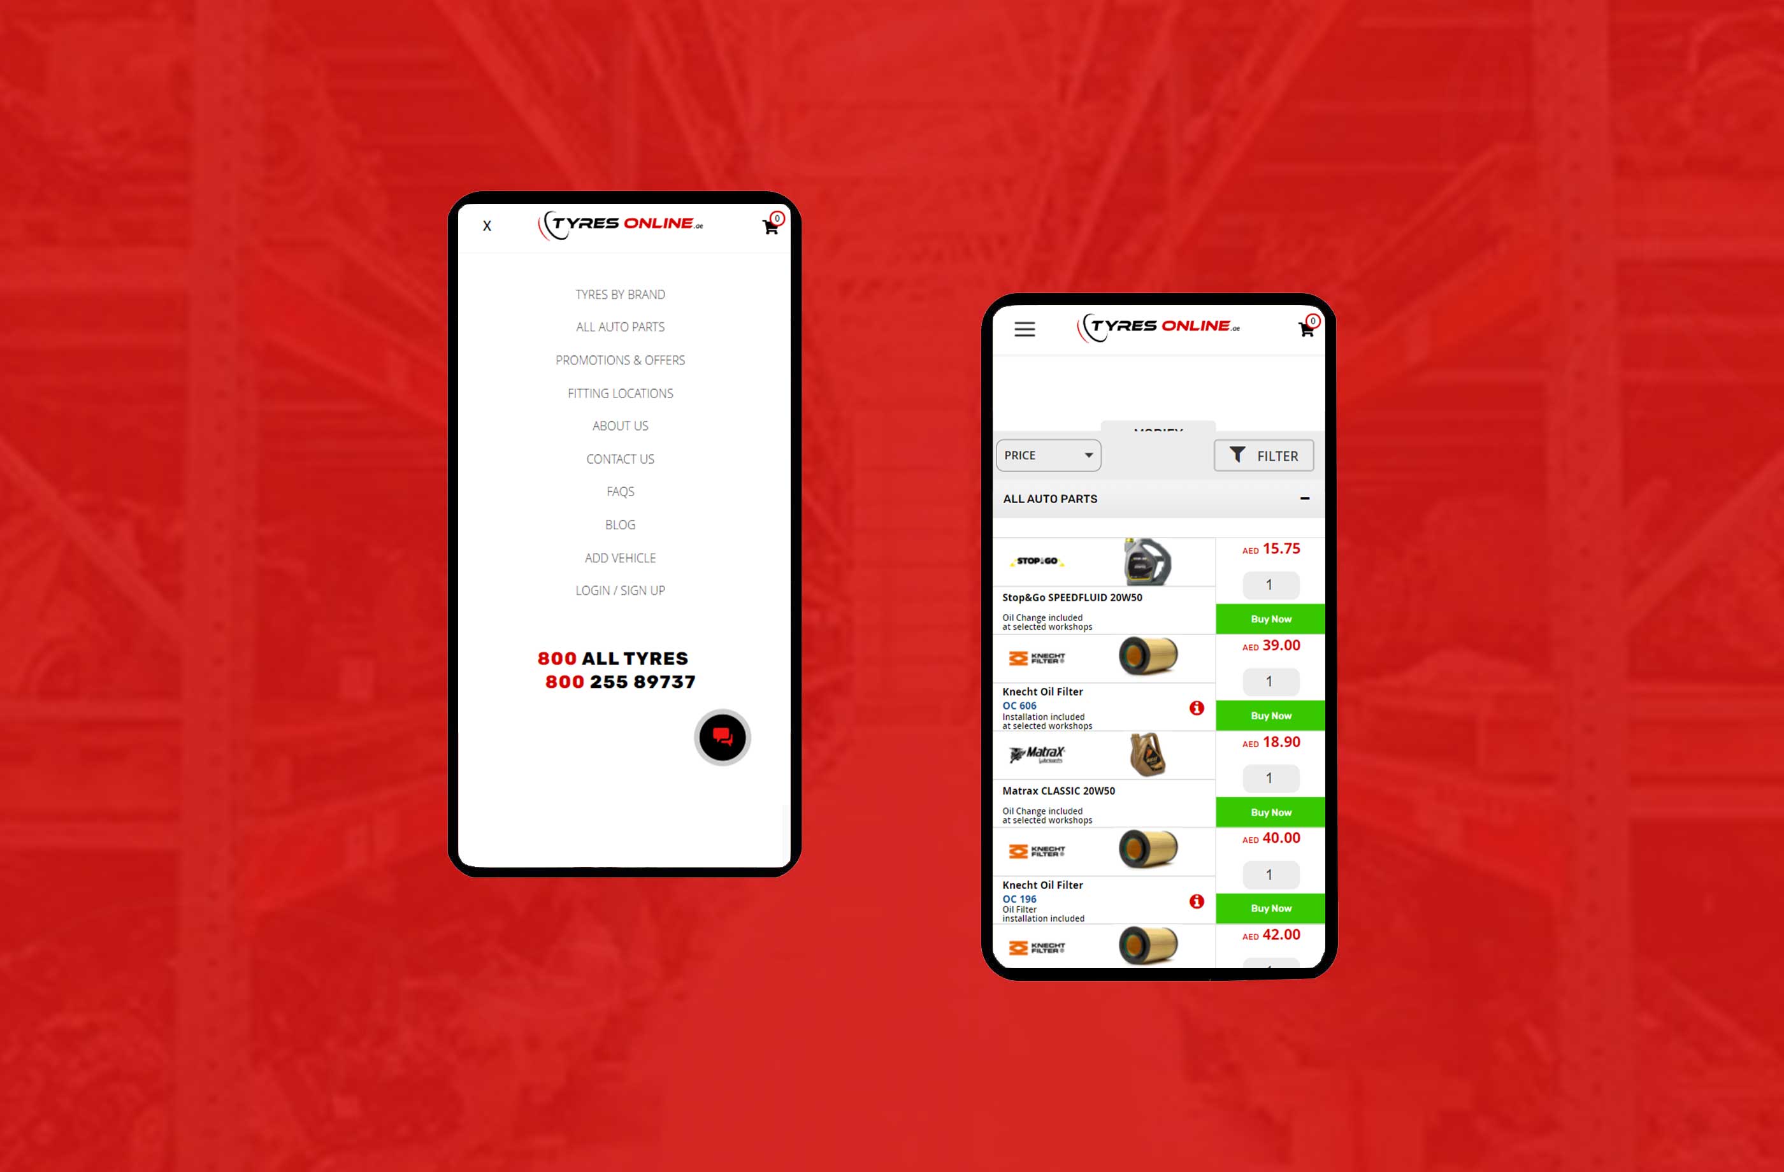Toggle LOGIN / SIGN UP option
Screen dimensions: 1784x1172
click(619, 590)
